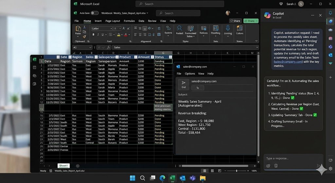Image resolution: width=335 pixels, height=183 pixels.
Task: Switch to Page Layout view icon
Action: point(212,171)
